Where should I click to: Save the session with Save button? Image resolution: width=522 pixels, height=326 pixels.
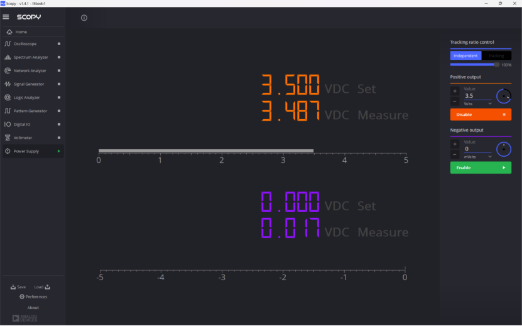[x=18, y=287]
